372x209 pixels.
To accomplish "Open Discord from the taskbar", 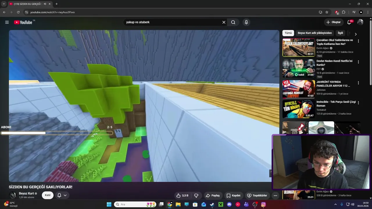I will [229, 204].
